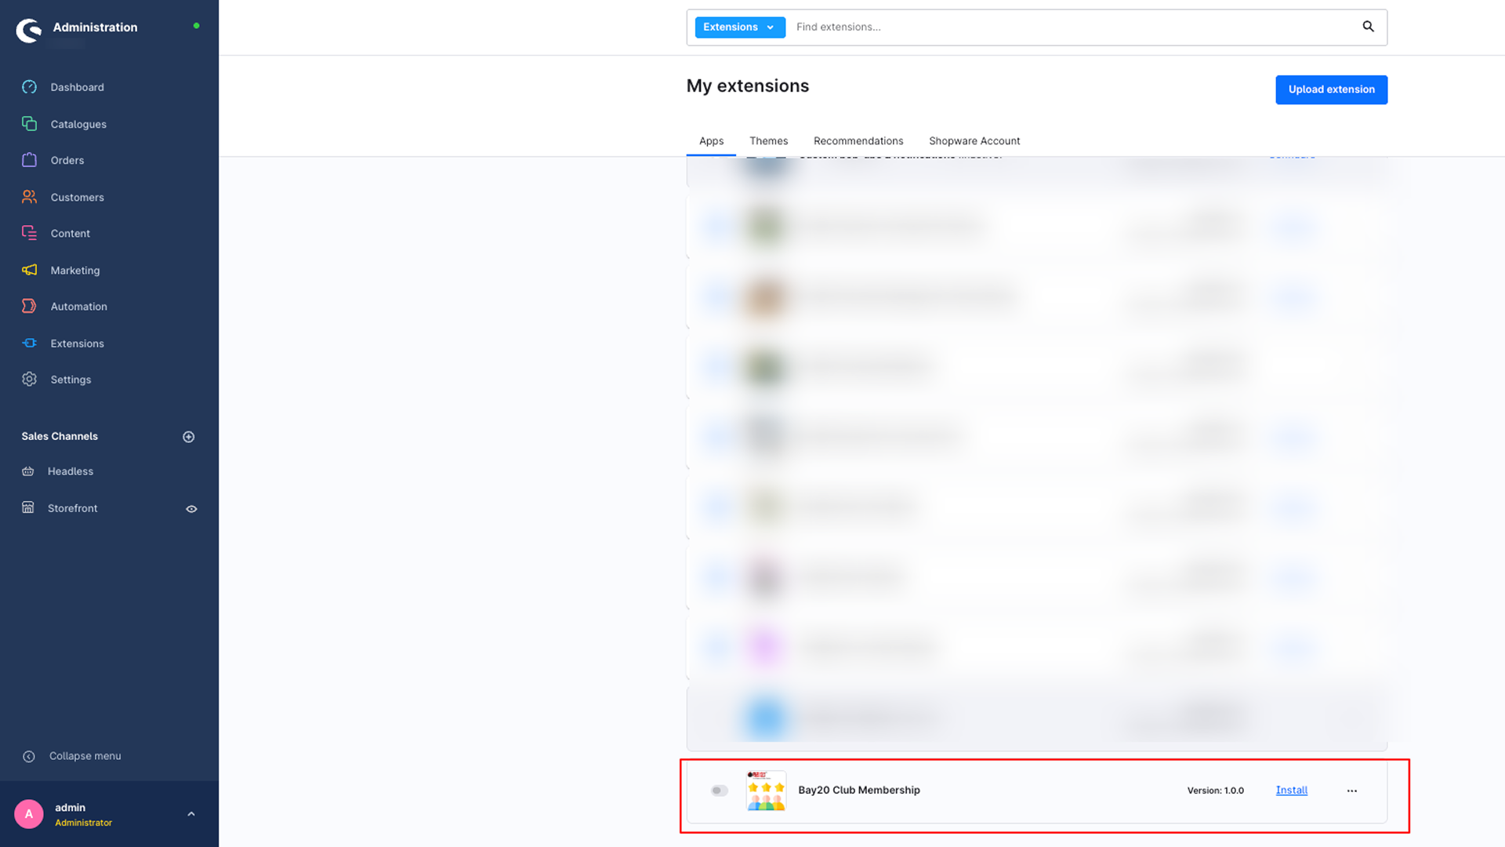Click the Bay20 Club Membership name
The height and width of the screenshot is (847, 1505).
click(858, 790)
